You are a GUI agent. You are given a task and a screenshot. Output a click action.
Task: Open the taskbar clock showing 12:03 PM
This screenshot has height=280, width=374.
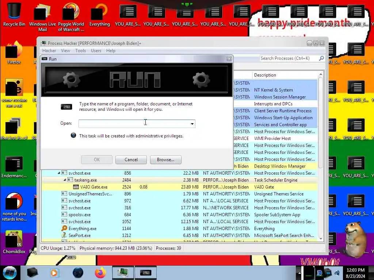coord(355,273)
